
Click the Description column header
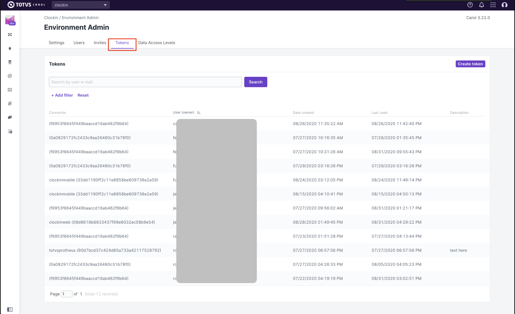click(459, 113)
